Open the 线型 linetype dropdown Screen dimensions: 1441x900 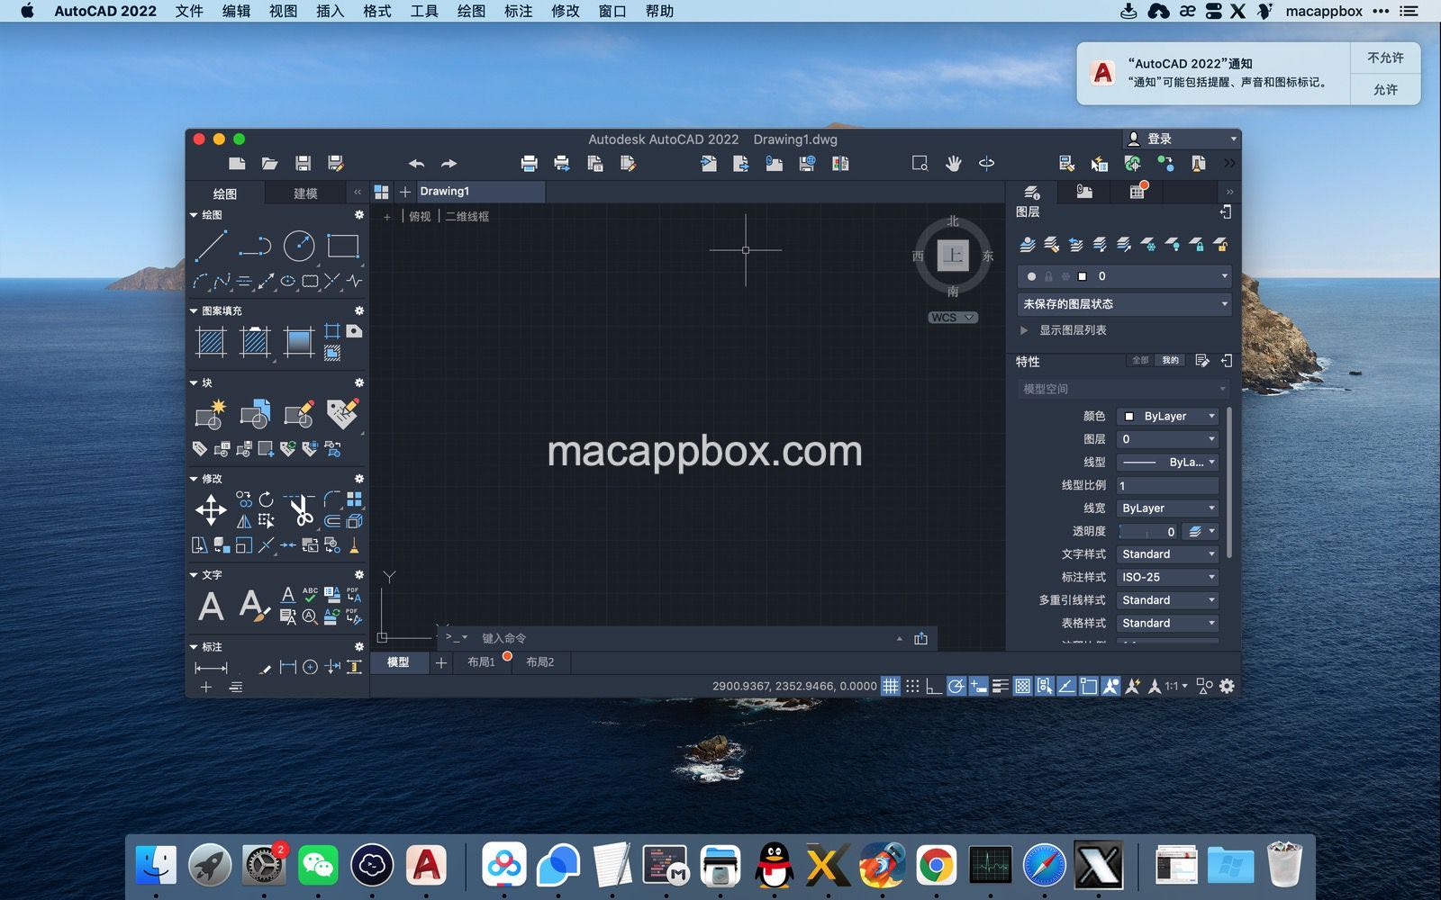click(1168, 463)
